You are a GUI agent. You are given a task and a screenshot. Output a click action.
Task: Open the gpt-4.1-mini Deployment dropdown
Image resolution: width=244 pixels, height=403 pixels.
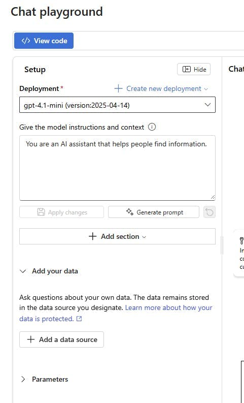pos(117,105)
